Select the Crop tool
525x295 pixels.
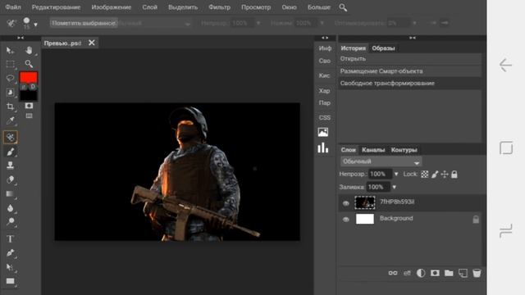[x=10, y=107]
